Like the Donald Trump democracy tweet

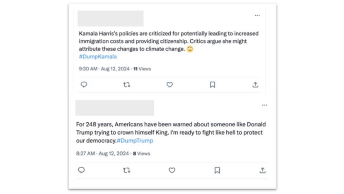[x=172, y=170]
